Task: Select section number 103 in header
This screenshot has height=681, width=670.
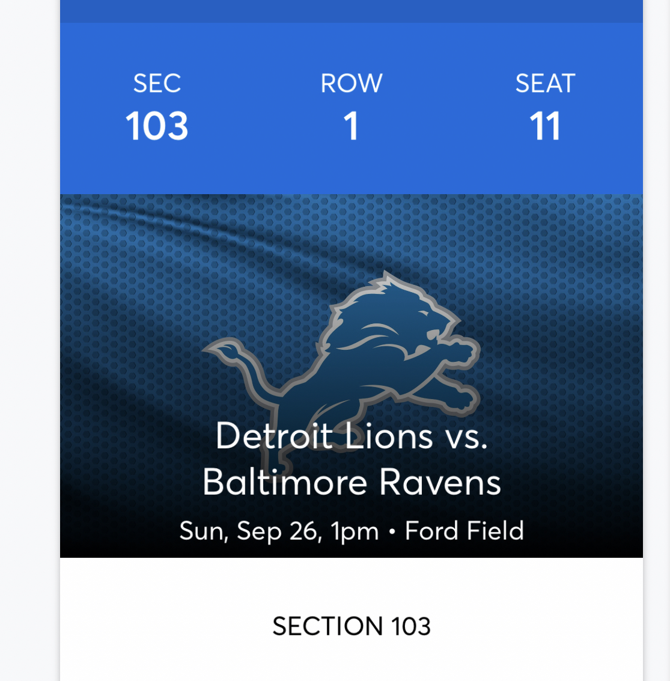Action: tap(157, 126)
